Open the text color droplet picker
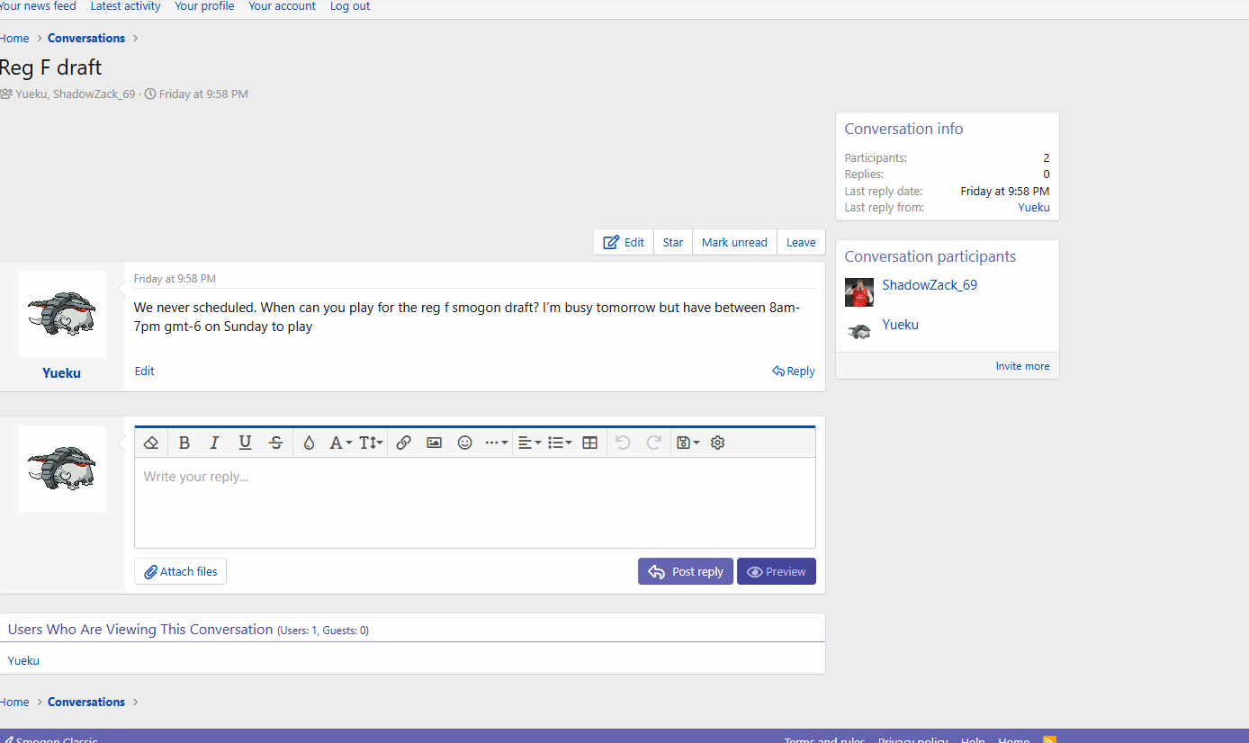The image size is (1249, 743). (309, 443)
